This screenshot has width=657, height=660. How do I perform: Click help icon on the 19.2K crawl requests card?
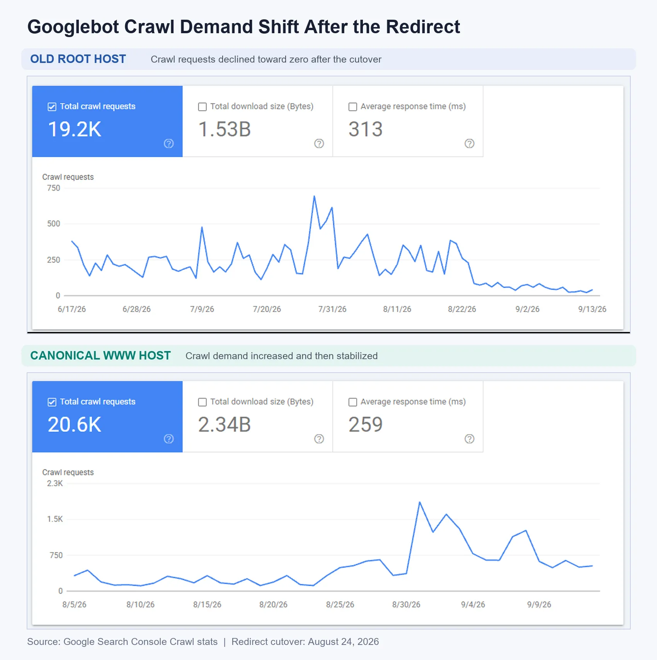(x=169, y=144)
